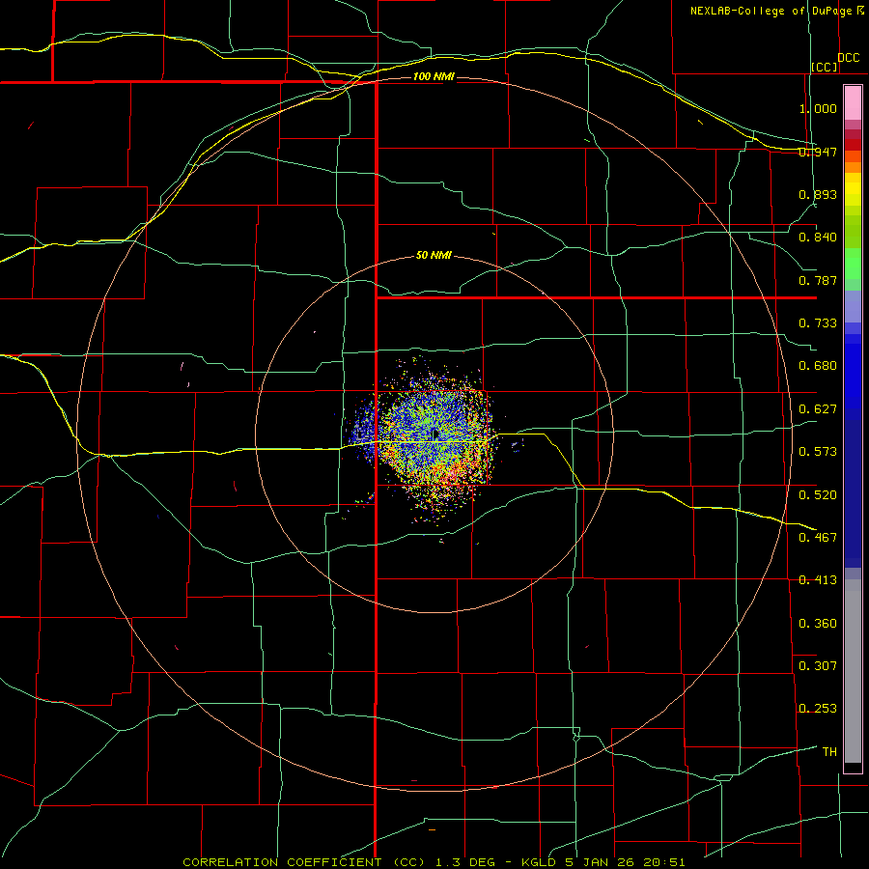Click the 0.680 scale value
The image size is (869, 869).
coord(818,366)
